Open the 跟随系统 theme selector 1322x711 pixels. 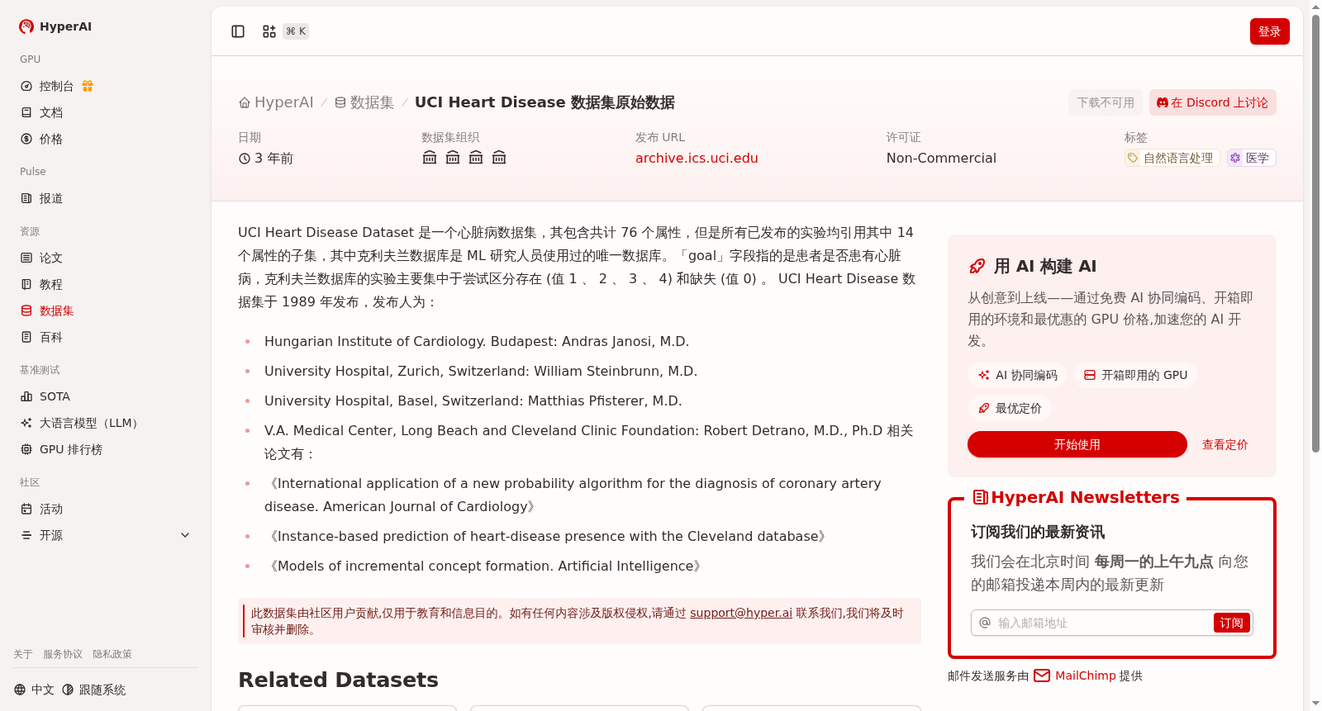click(94, 690)
